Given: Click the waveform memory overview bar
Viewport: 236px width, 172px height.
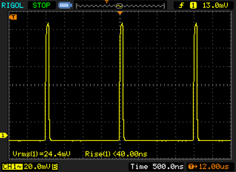Looking at the screenshot, I should [x=121, y=6].
